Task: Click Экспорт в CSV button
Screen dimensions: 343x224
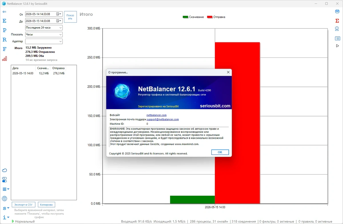Action: (x=23, y=205)
